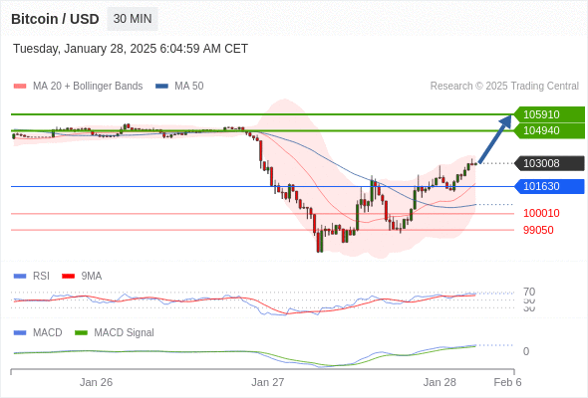Click the Bitcoin / USD chart title

pos(55,19)
